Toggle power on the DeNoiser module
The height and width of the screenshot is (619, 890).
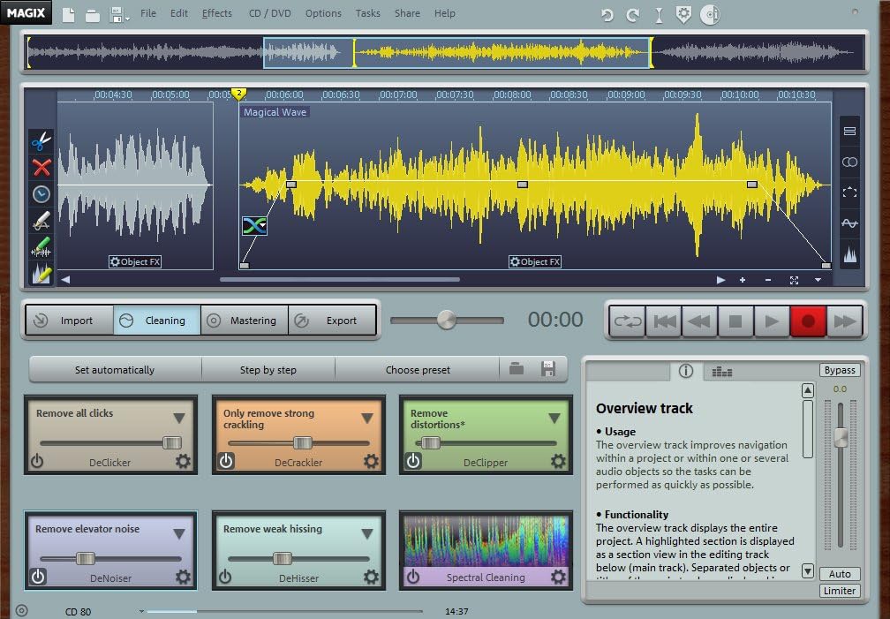tap(36, 578)
